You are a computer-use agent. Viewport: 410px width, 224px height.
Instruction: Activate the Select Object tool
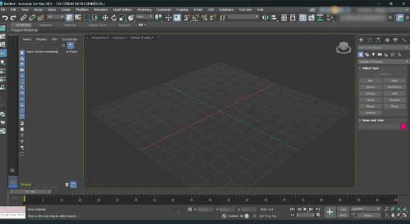tap(69, 18)
